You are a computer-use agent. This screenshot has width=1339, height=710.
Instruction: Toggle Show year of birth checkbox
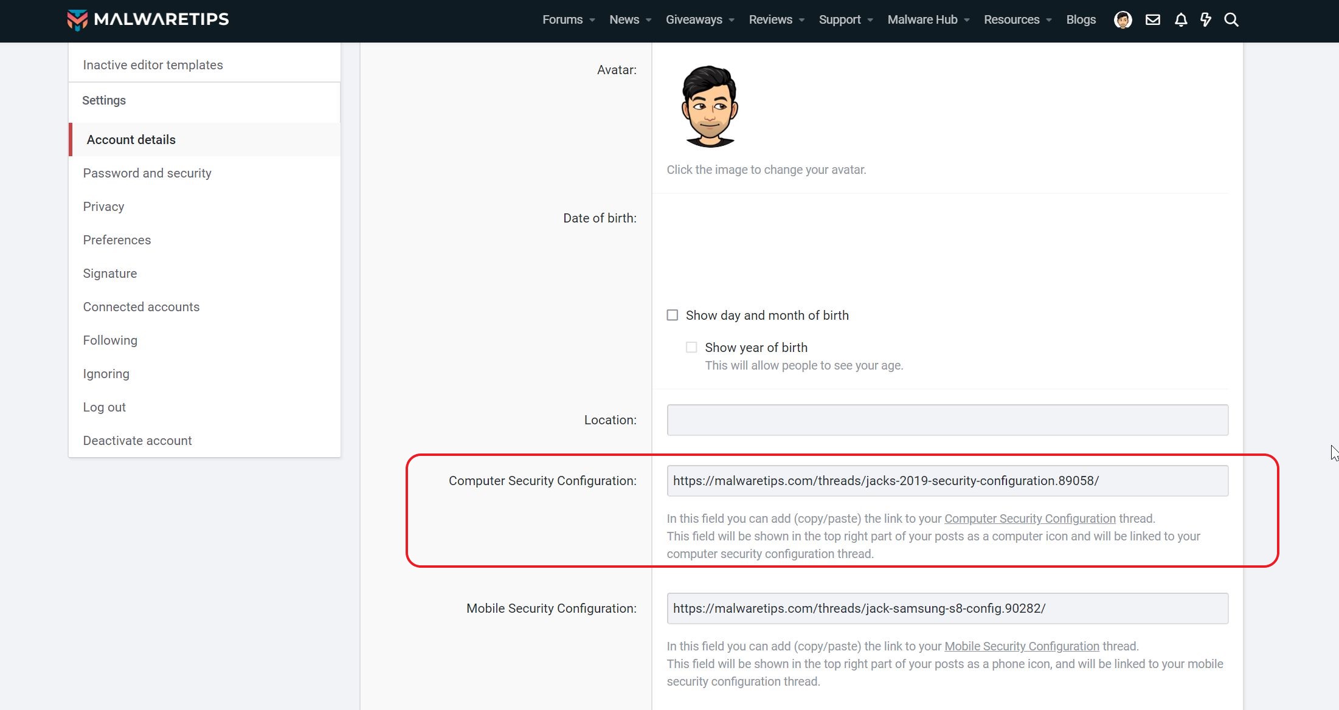pos(691,347)
